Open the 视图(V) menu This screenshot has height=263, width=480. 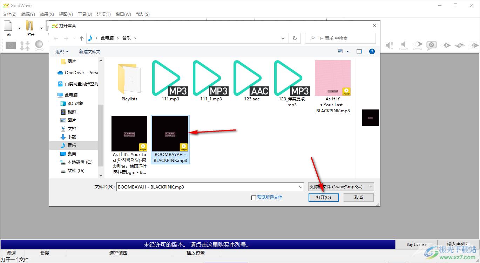(66, 14)
